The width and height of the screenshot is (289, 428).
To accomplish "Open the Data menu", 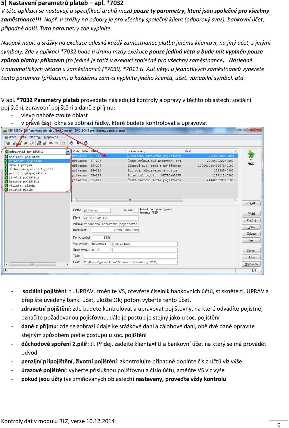I will pyautogui.click(x=23, y=137).
